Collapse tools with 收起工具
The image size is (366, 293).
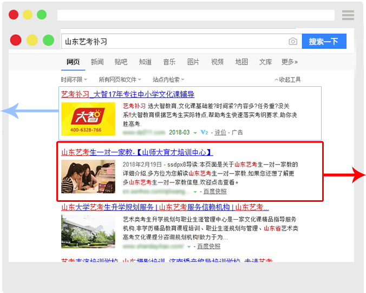pyautogui.click(x=288, y=80)
